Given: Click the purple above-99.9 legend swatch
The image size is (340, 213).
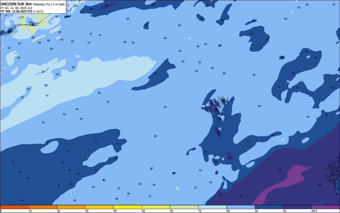Looking at the screenshot, I should pos(325,207).
